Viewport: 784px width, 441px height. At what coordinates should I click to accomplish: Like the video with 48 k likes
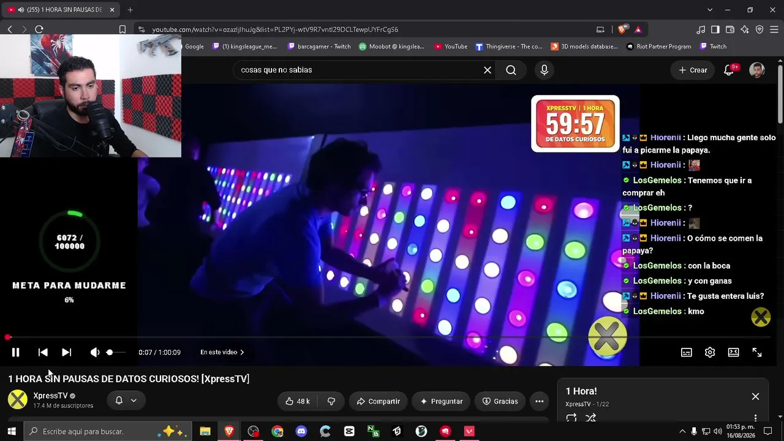point(298,401)
